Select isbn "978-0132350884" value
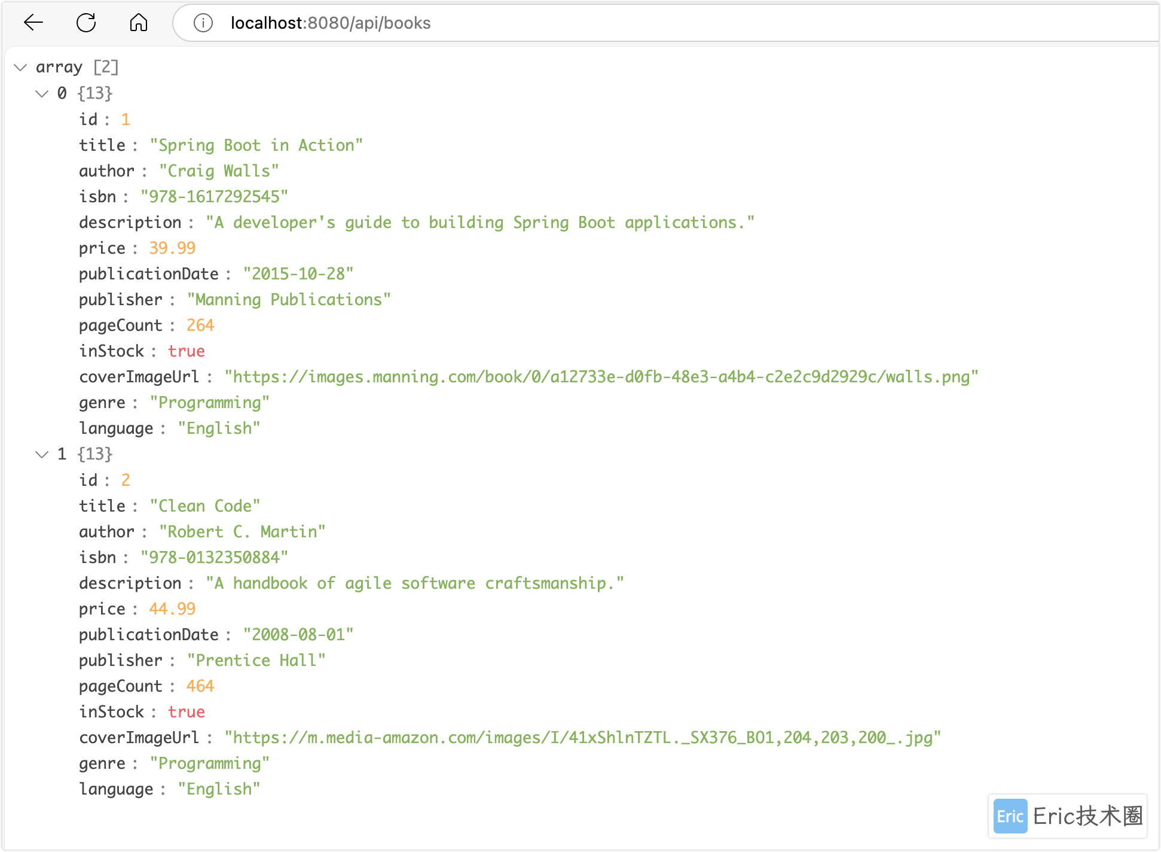The height and width of the screenshot is (852, 1161). pos(214,558)
